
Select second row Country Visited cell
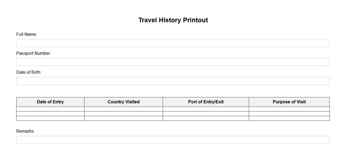click(123, 114)
